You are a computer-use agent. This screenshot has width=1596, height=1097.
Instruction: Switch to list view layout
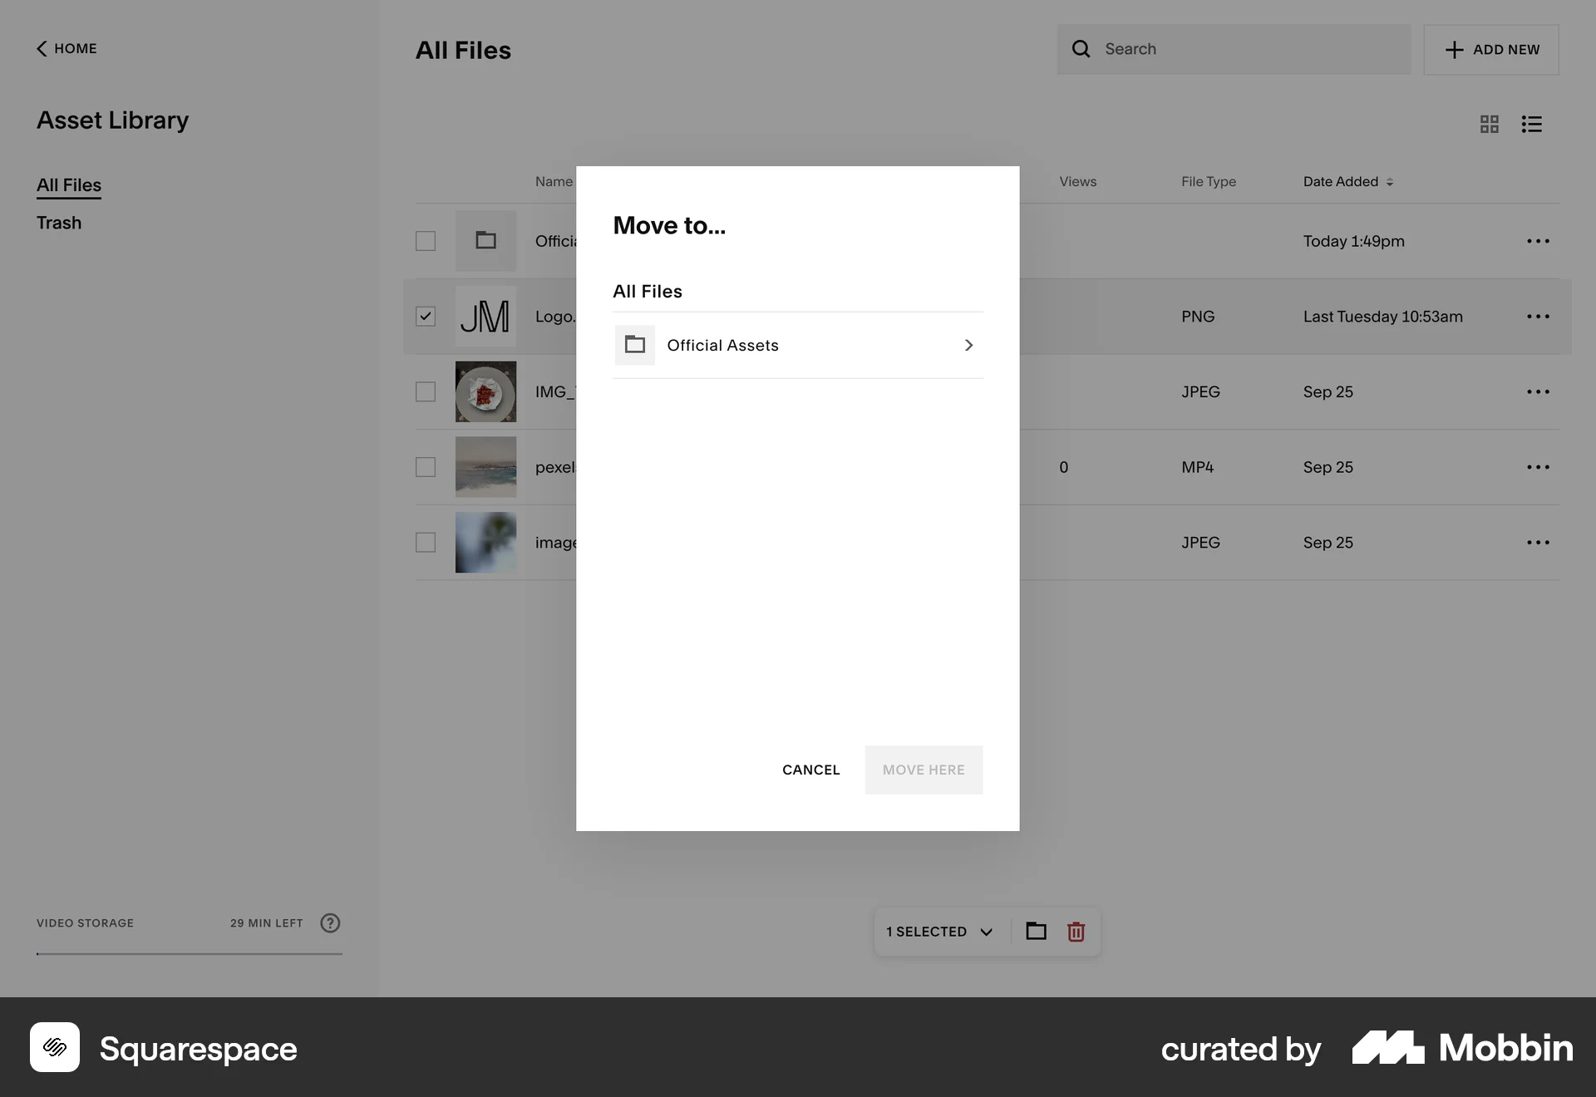click(1532, 123)
